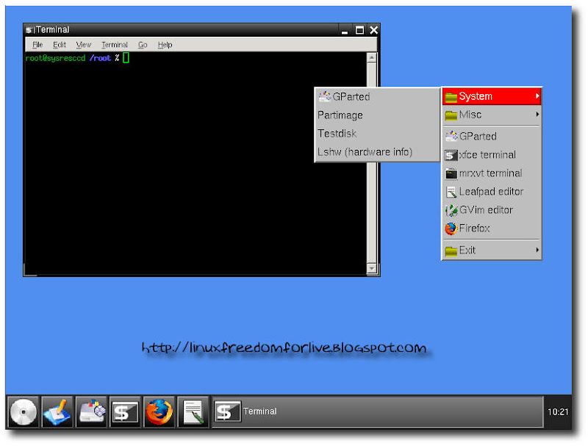
Task: Click the Terminal label in the taskbar
Action: point(259,411)
